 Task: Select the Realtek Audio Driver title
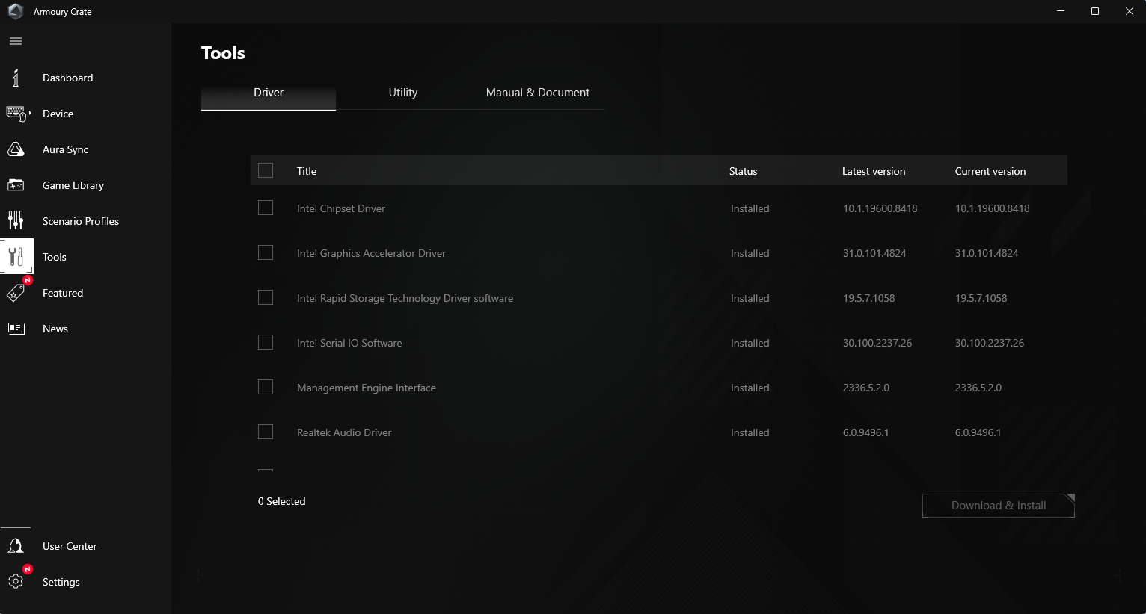[x=344, y=432]
